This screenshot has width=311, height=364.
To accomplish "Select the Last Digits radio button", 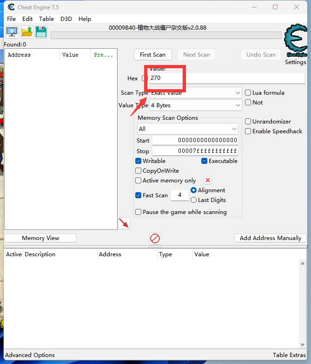I will pyautogui.click(x=194, y=200).
